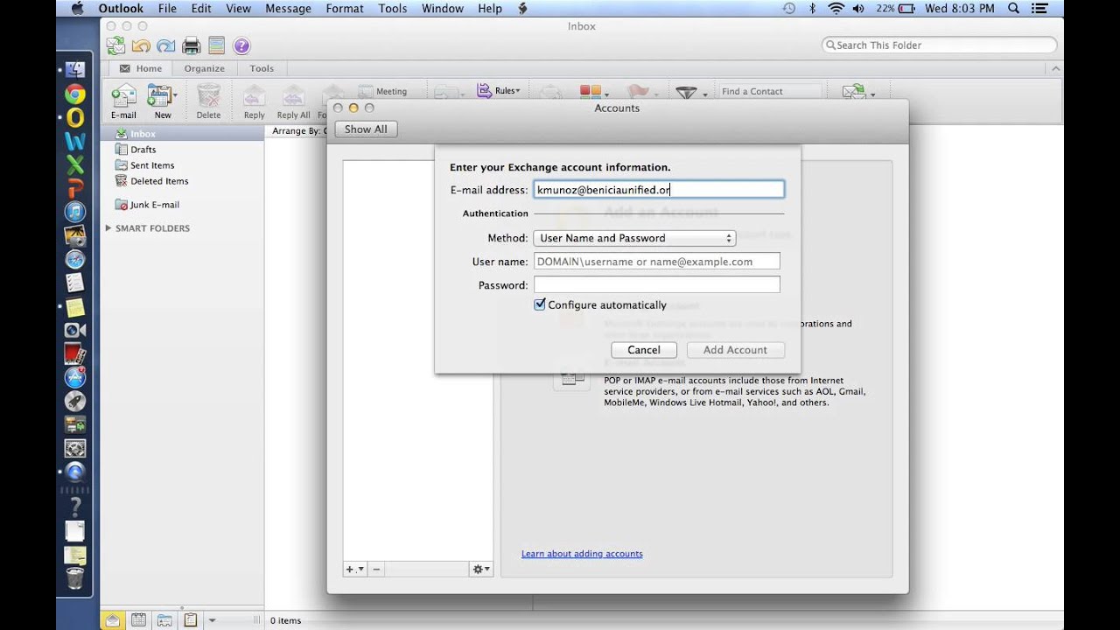1120x630 pixels.
Task: Open Google Chrome in the Dock
Action: pos(75,94)
